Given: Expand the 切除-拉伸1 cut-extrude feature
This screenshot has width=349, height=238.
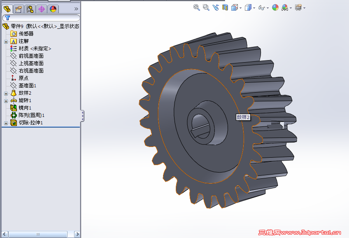Looking at the screenshot, I should (6, 123).
